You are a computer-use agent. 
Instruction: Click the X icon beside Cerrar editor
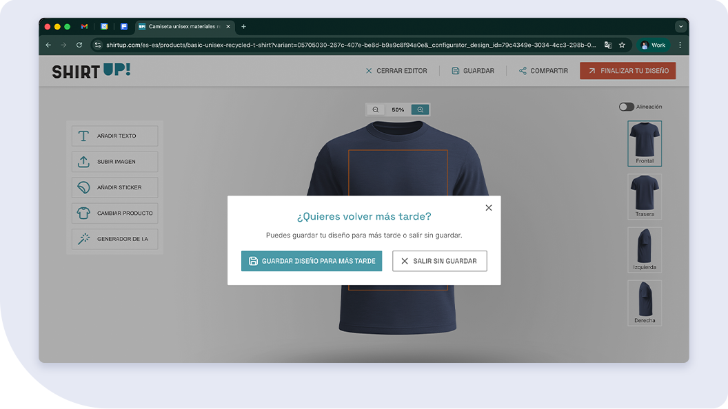[x=369, y=71]
